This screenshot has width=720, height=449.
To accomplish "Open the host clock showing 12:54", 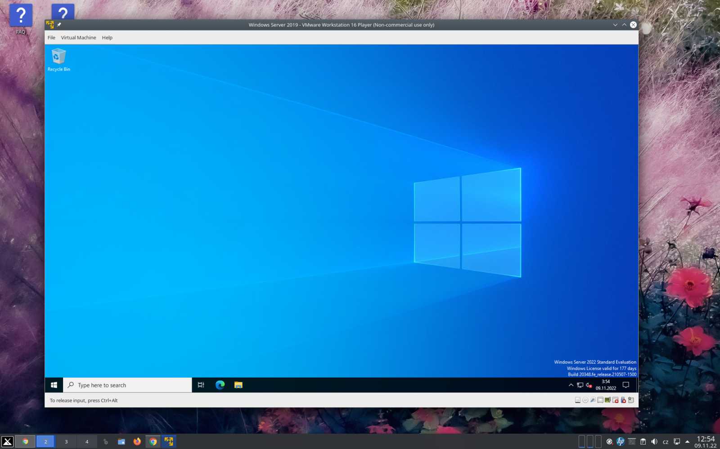I will (x=705, y=442).
